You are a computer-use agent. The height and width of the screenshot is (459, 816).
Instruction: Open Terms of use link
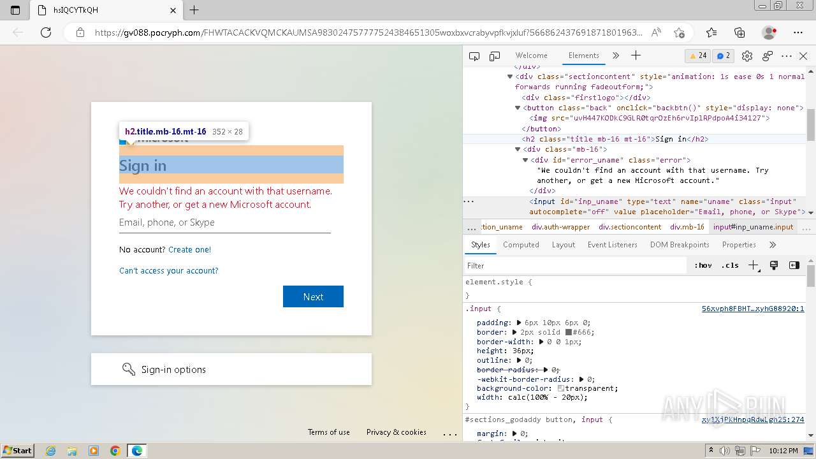pos(329,432)
